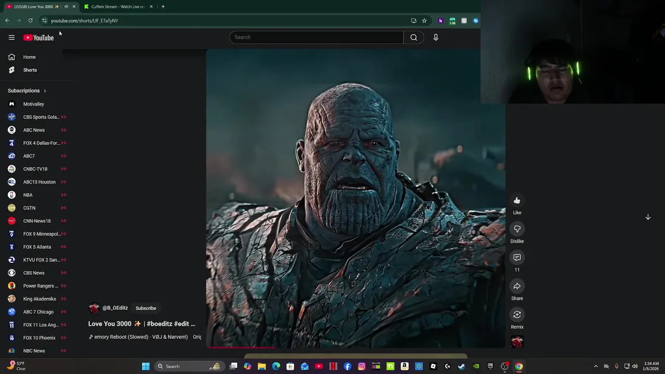Open a new Chrome tab
Viewport: 665px width, 374px height.
pyautogui.click(x=163, y=7)
